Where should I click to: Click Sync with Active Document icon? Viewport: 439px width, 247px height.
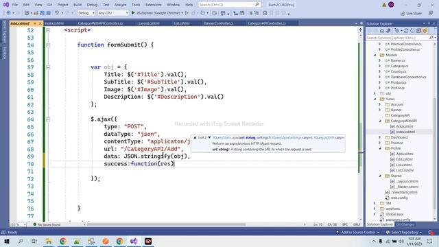[x=406, y=30]
